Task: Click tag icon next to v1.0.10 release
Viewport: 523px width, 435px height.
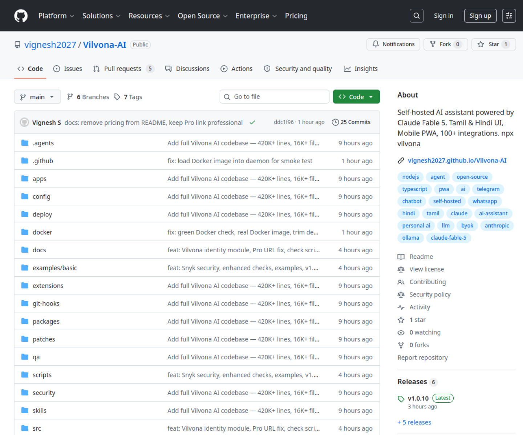Action: pos(401,399)
